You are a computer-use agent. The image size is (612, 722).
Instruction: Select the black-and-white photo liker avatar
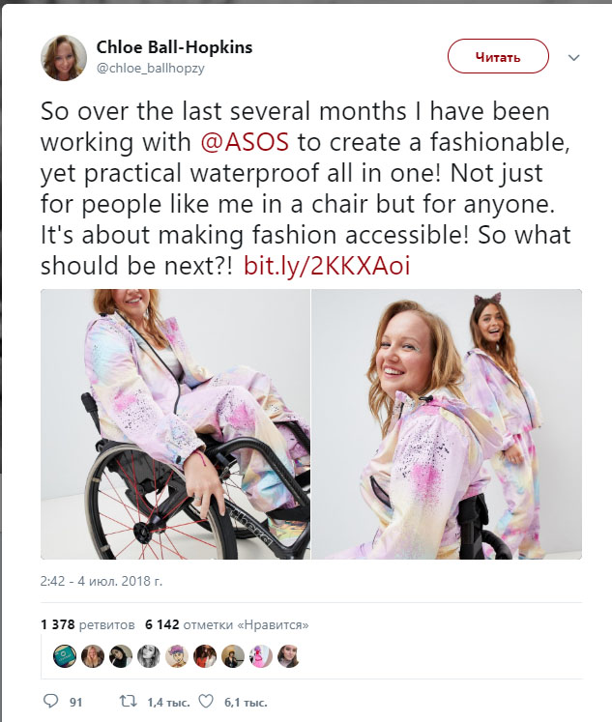149,655
